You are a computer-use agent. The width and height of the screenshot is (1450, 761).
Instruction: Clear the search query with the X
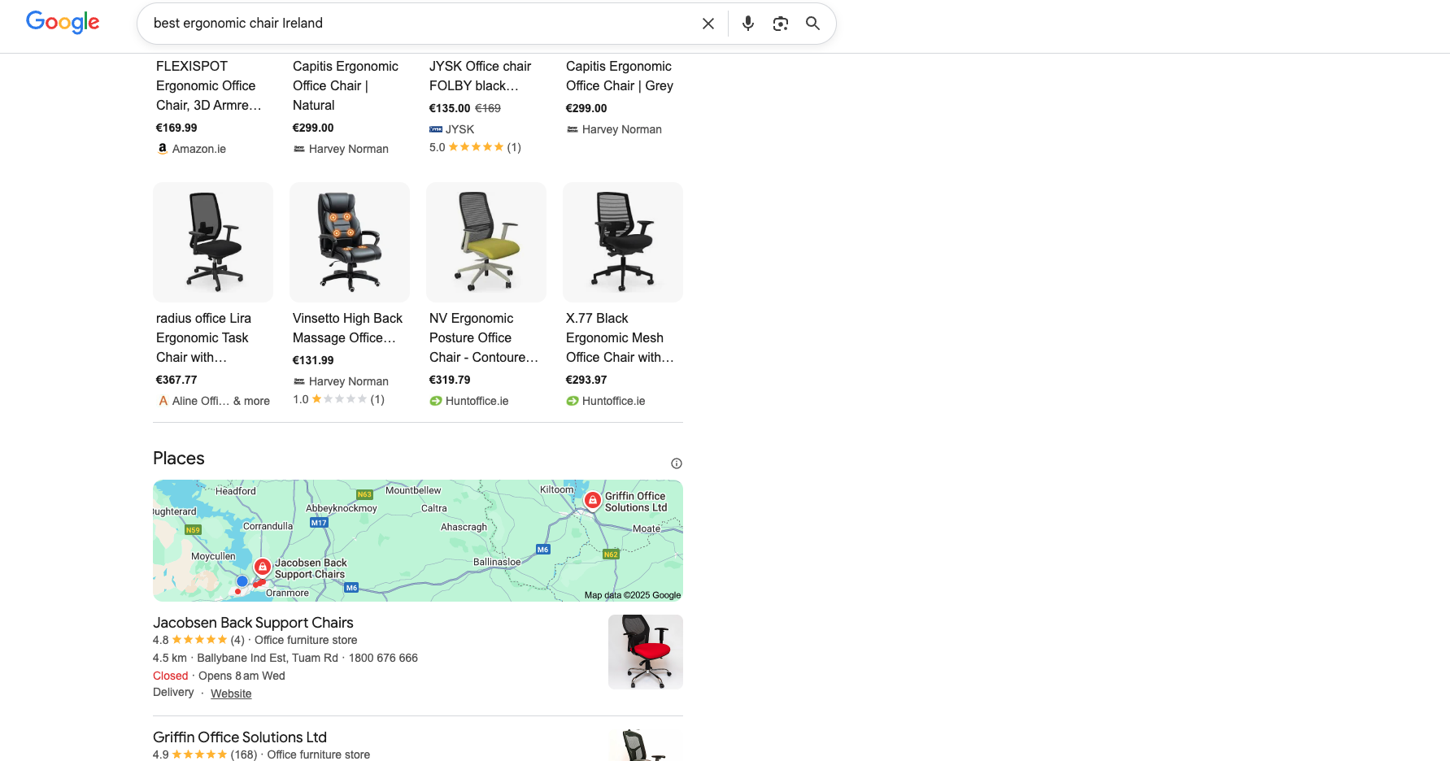coord(708,23)
